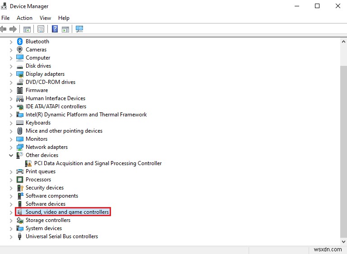Click the Back arrow toolbar icon
Image resolution: width=347 pixels, height=254 pixels.
pos(3,29)
